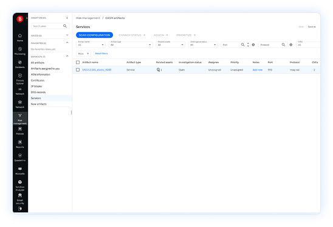The width and height of the screenshot is (333, 227).
Task: Select the DNS records view
Action: point(38,92)
